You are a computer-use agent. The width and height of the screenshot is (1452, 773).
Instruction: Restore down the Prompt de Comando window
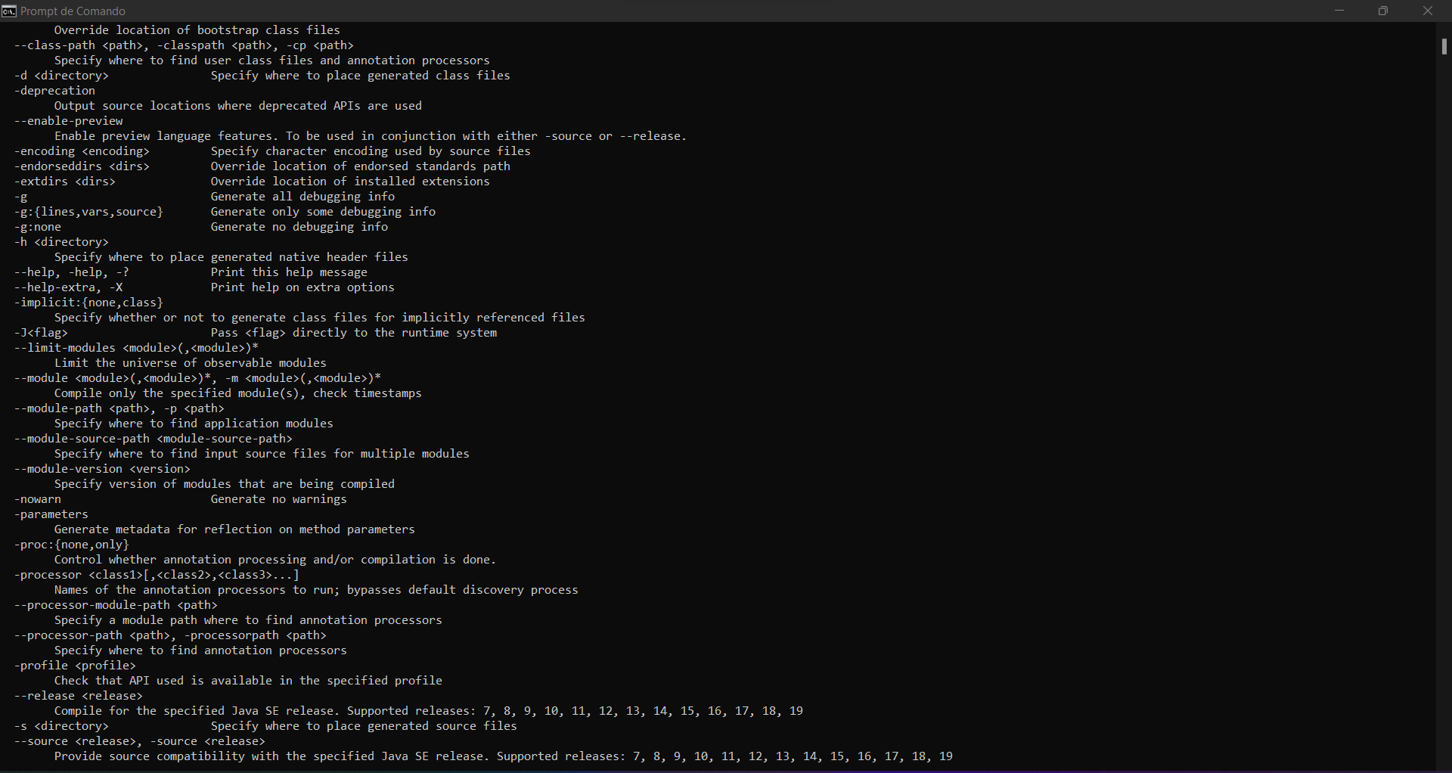coord(1383,11)
